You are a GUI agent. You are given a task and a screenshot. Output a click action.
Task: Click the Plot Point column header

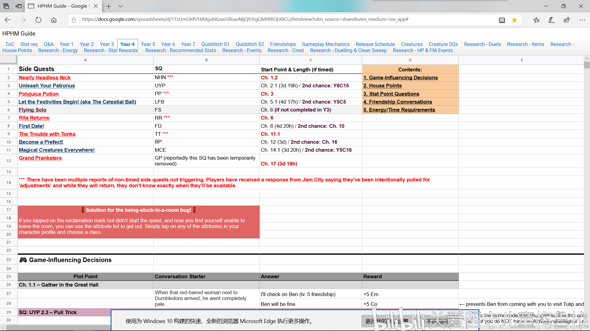[85, 276]
